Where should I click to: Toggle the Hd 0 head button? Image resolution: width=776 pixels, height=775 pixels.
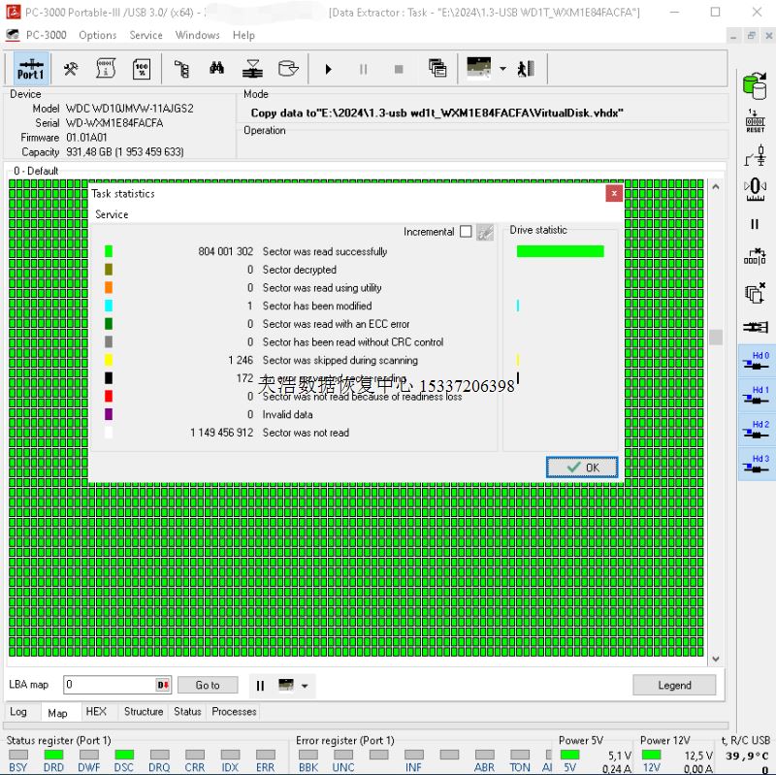pyautogui.click(x=756, y=362)
